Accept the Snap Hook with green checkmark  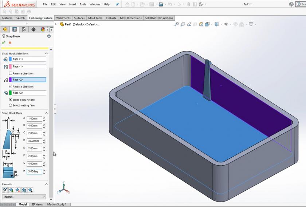(4, 42)
